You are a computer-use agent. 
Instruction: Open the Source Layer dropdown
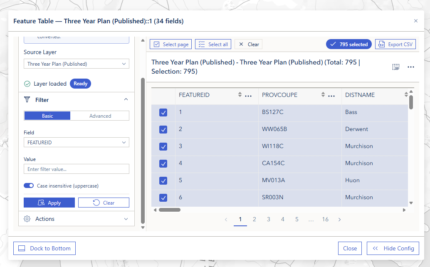pos(77,64)
